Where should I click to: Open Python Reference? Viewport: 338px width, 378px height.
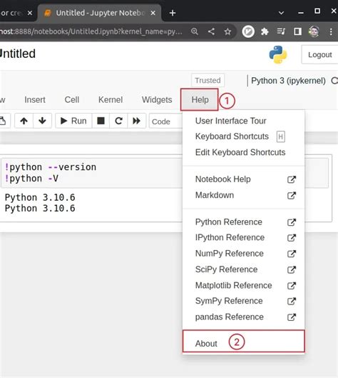click(x=243, y=222)
